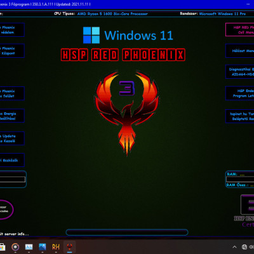Screen dimensions: 254x254
Task: Open the Hálózat Manager button
Action: [x=240, y=51]
